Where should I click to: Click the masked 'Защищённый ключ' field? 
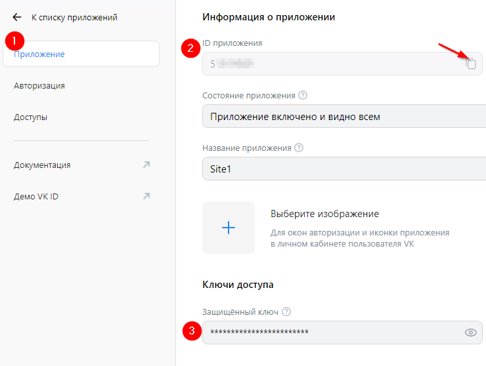pyautogui.click(x=328, y=333)
